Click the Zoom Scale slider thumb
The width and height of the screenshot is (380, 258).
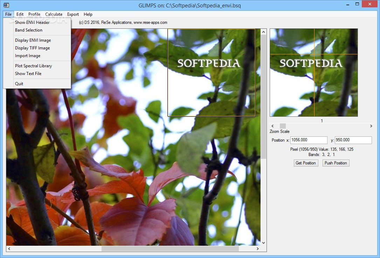(283, 126)
